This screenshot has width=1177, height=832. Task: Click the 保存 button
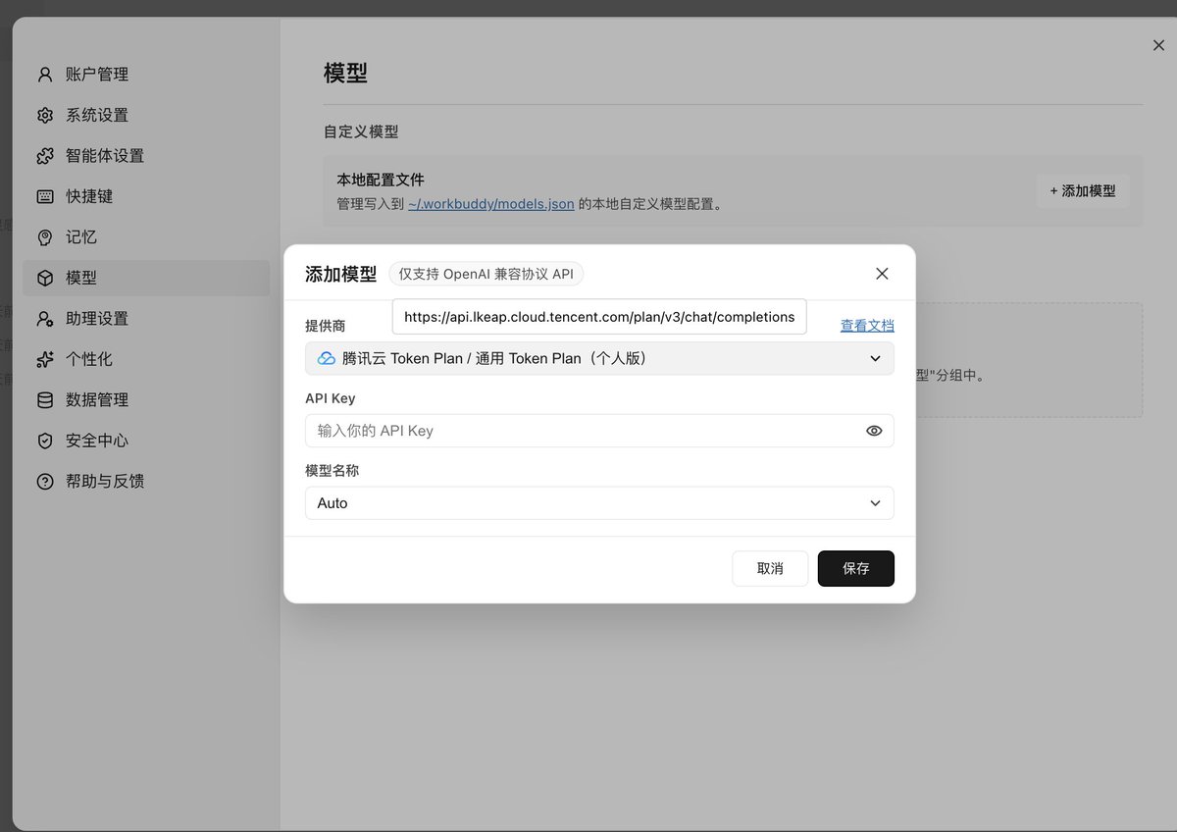click(856, 569)
